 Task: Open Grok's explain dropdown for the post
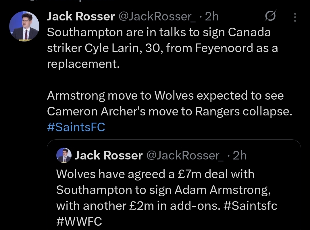coord(270,16)
